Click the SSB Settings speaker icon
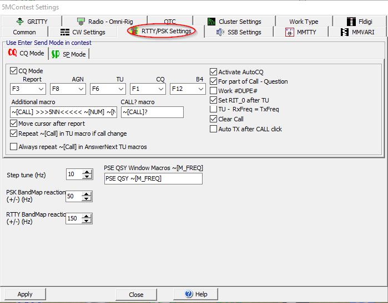This screenshot has width=388, height=303. [220, 32]
